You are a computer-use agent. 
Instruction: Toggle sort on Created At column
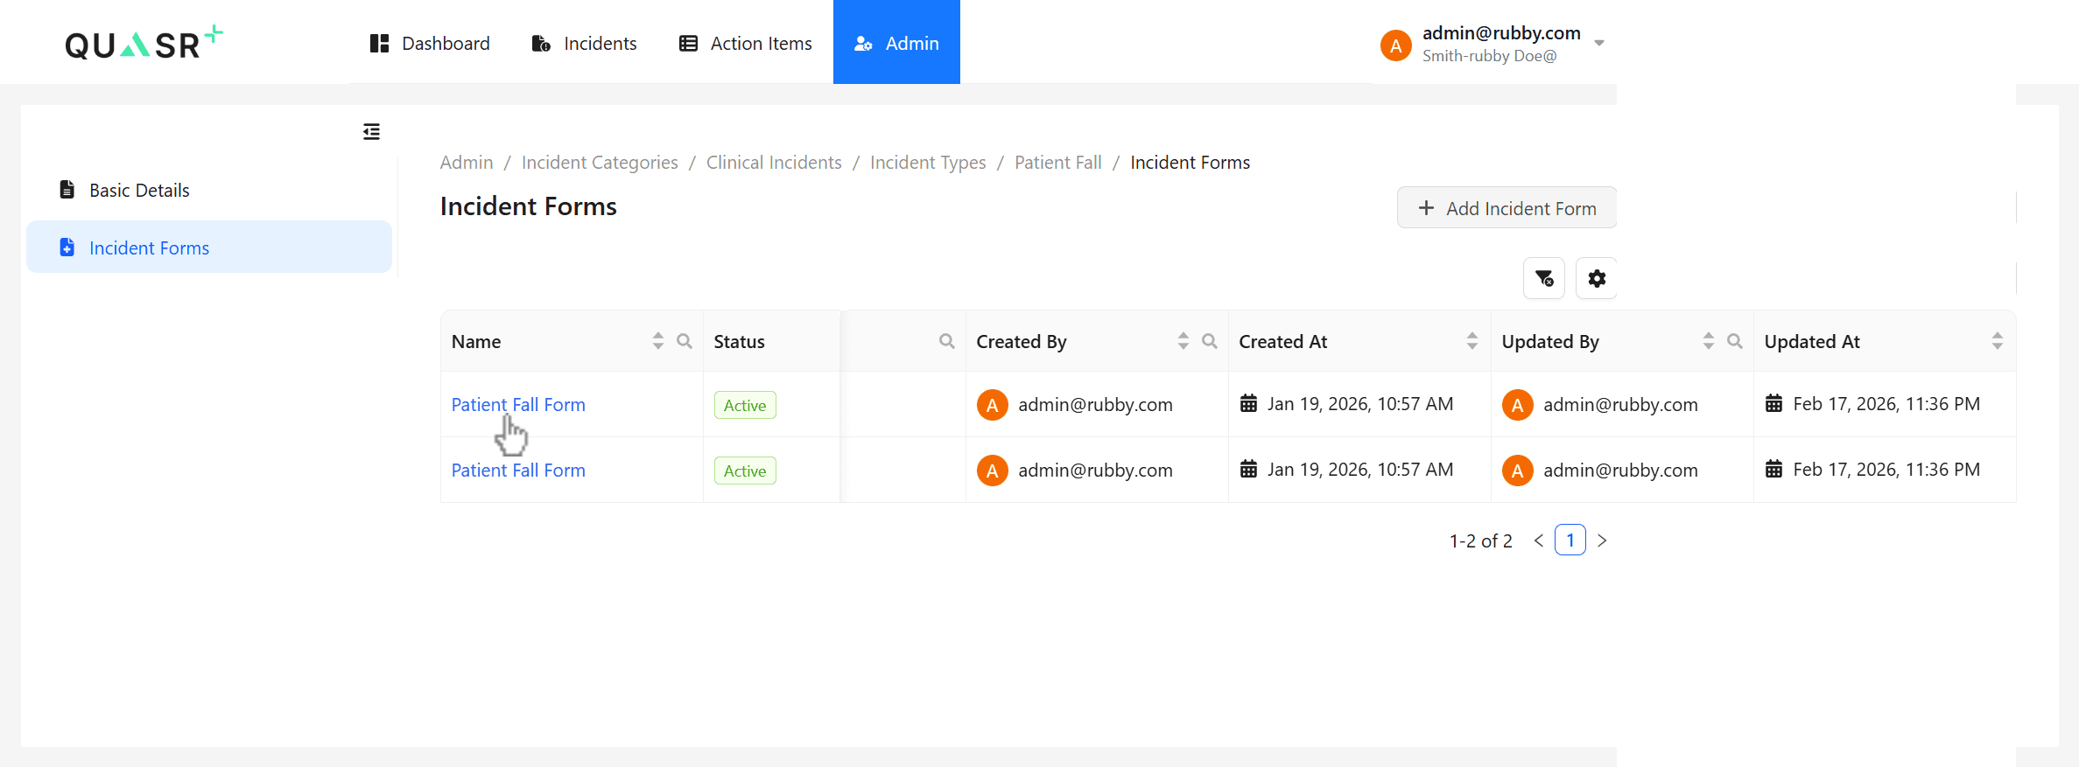click(x=1472, y=341)
